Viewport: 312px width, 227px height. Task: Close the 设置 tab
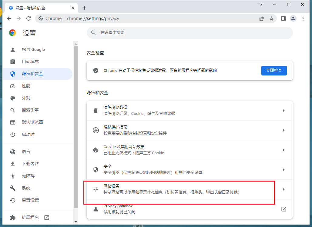[73, 8]
